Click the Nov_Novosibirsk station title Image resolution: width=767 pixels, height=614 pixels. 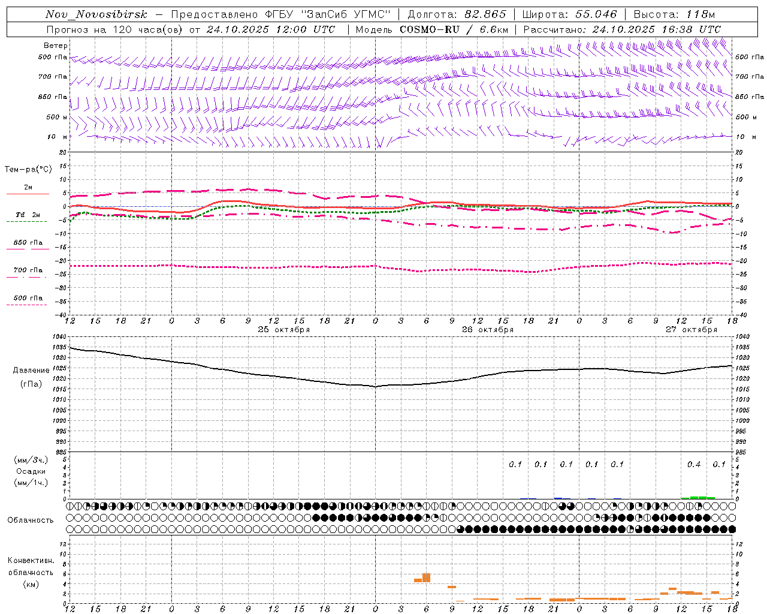(96, 14)
